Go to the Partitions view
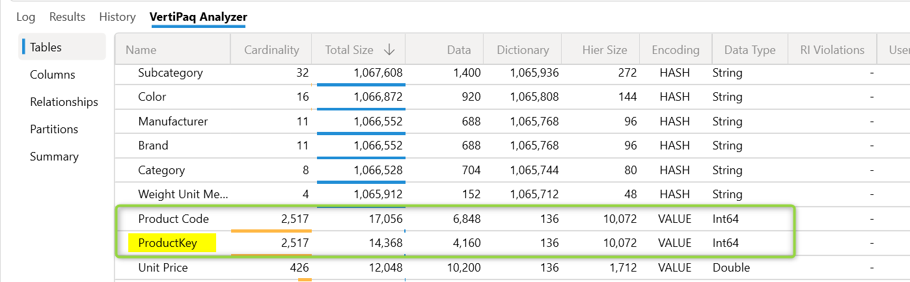This screenshot has width=910, height=282. coord(54,129)
